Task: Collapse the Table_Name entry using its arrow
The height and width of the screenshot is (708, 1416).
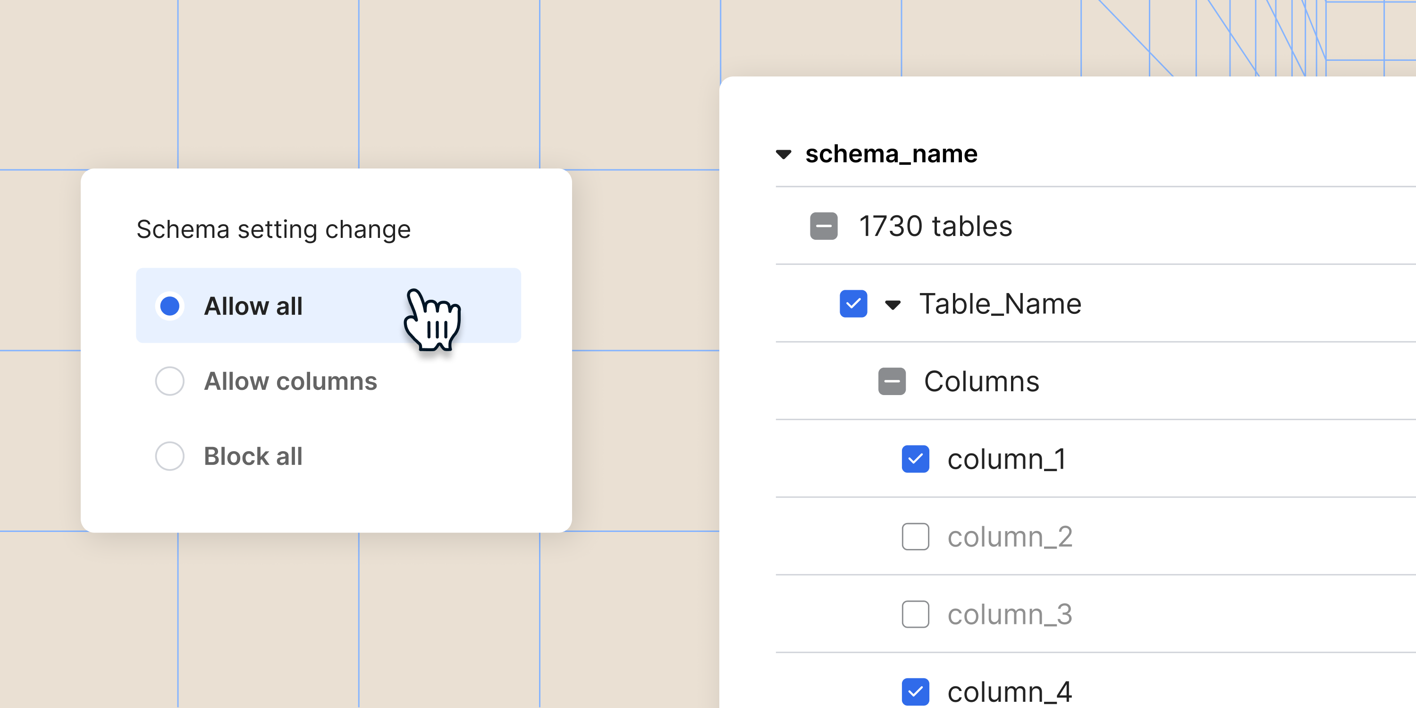Action: 892,305
